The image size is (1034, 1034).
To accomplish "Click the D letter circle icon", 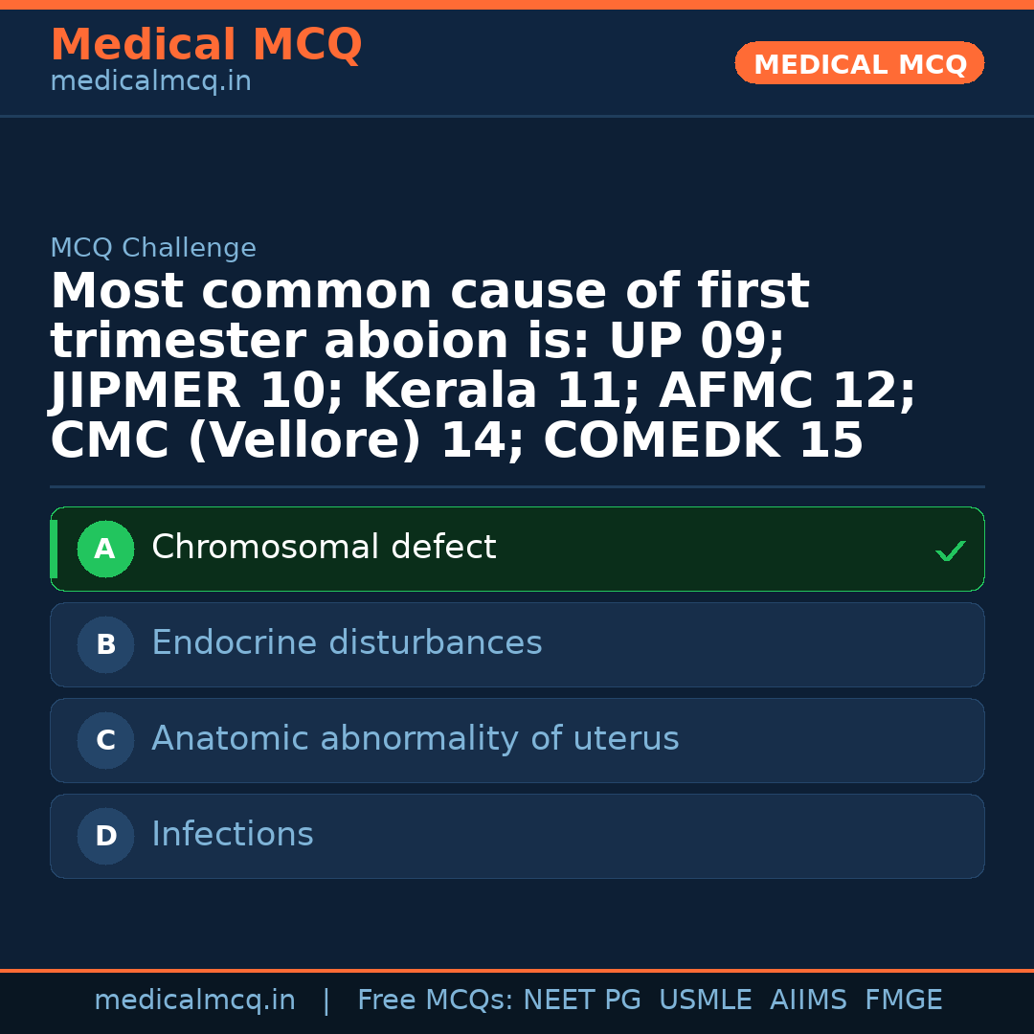I will coord(105,837).
